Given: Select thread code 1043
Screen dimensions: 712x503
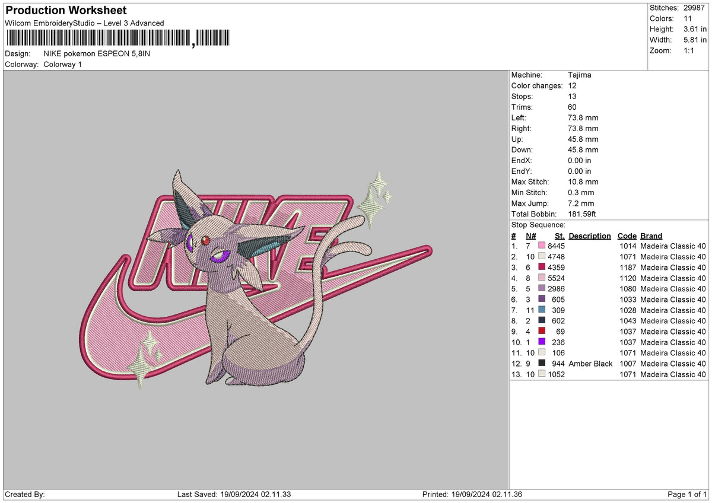Looking at the screenshot, I should point(628,320).
